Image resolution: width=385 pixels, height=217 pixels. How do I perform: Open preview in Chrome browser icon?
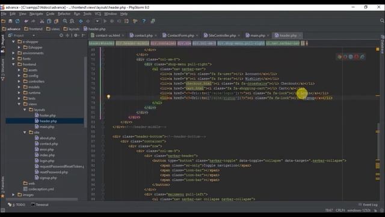(x=339, y=57)
